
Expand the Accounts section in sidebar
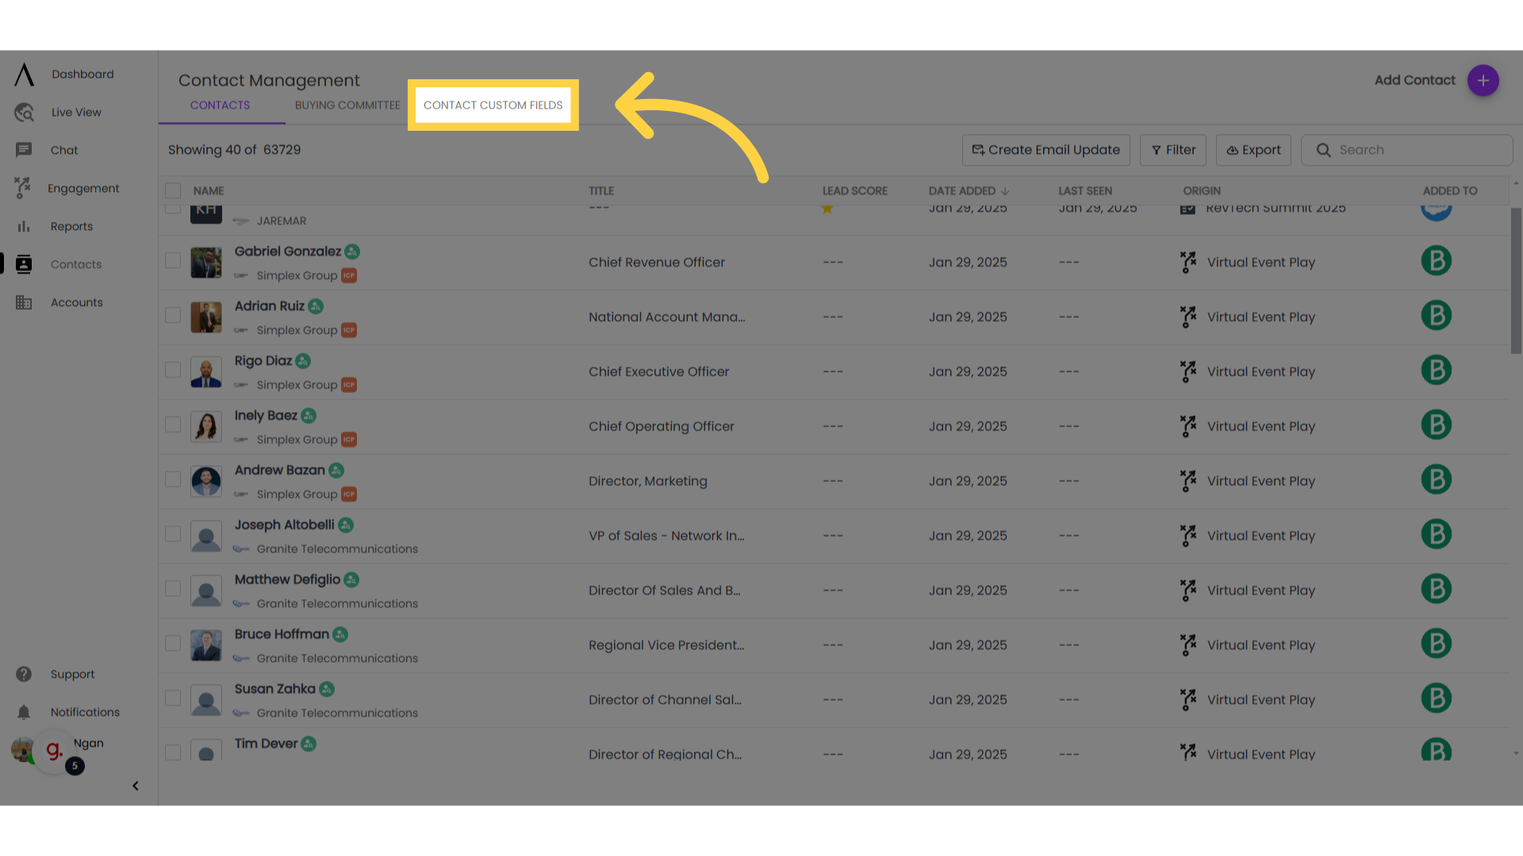75,302
